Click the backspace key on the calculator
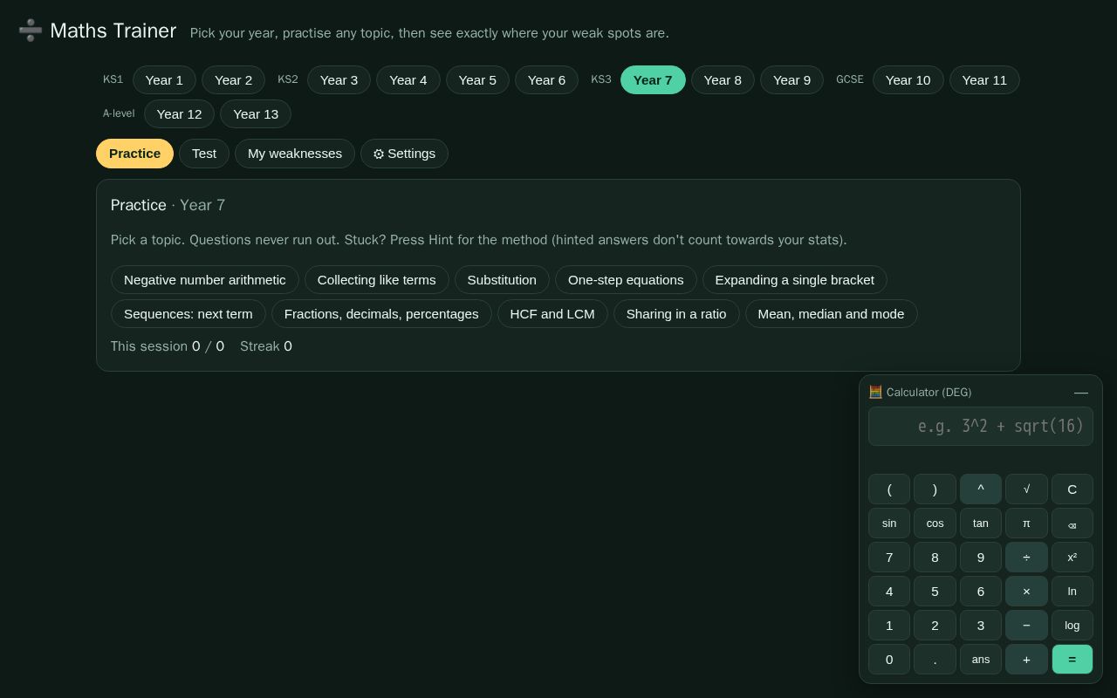The width and height of the screenshot is (1117, 698). click(1072, 523)
